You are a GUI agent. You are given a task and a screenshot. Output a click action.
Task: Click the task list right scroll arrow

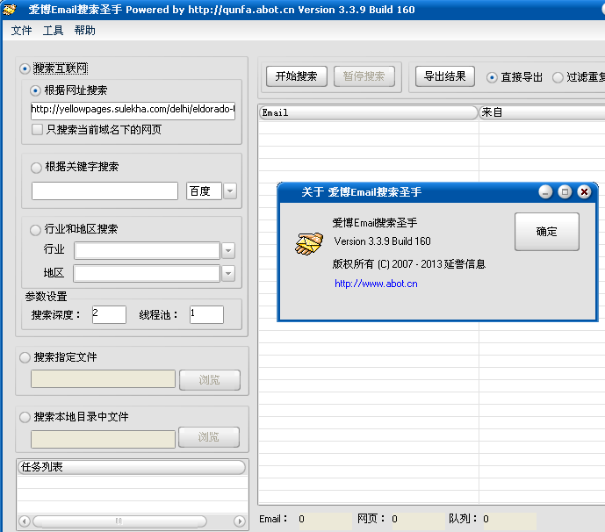point(239,521)
